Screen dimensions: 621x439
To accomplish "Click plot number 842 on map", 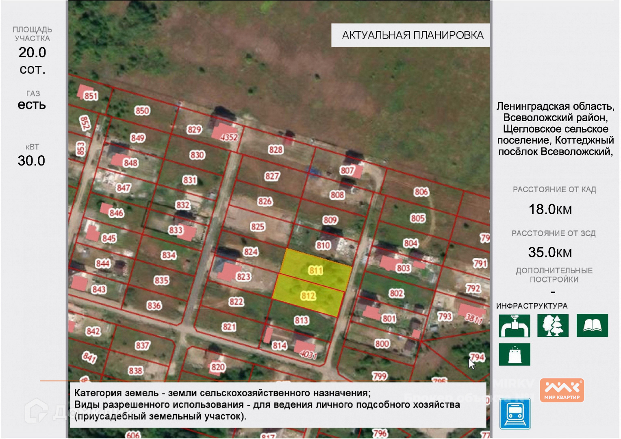I will click(93, 331).
